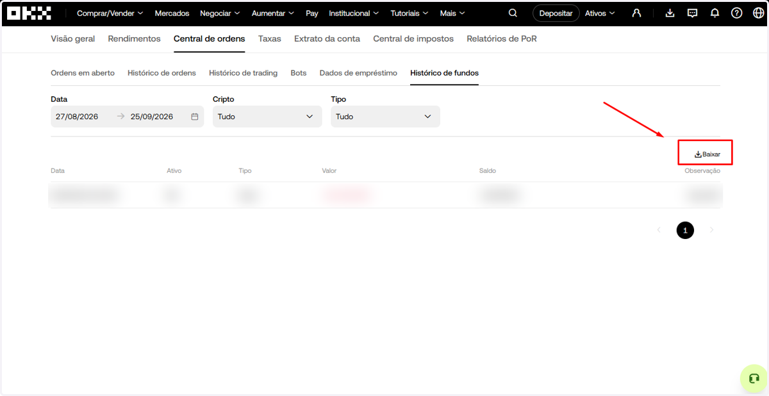Screen dimensions: 769x396
Task: Expand the Mais menu
Action: pyautogui.click(x=453, y=13)
